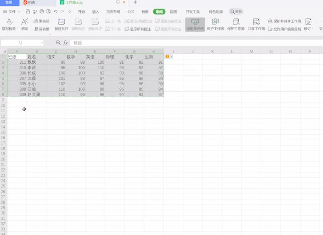Open the name box dropdown arrow
Image resolution: width=323 pixels, height=235 pixels.
click(42, 43)
